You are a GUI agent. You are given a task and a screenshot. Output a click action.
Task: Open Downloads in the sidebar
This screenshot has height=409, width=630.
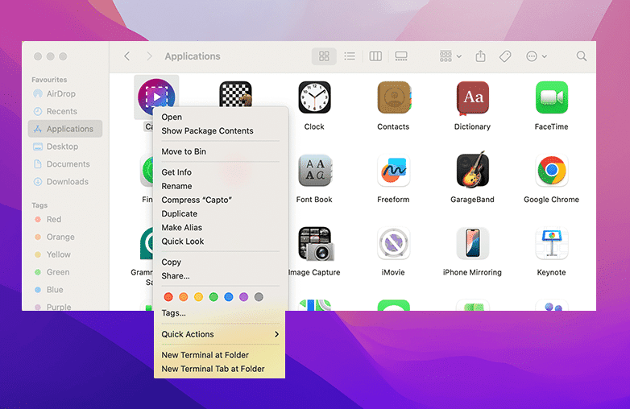click(65, 182)
